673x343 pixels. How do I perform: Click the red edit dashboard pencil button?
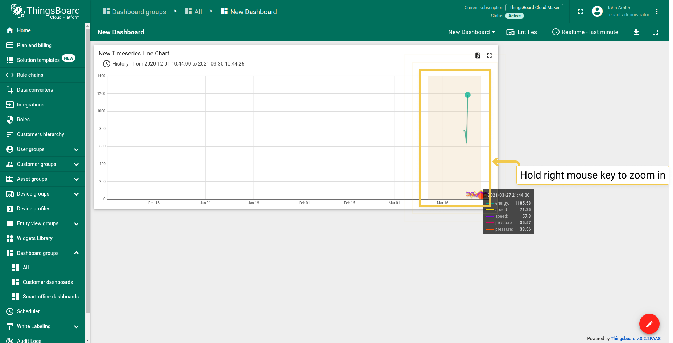(649, 324)
